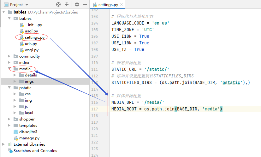The height and width of the screenshot is (157, 261).
Task: Close the settings.py editor tab
Action: pyautogui.click(x=122, y=4)
